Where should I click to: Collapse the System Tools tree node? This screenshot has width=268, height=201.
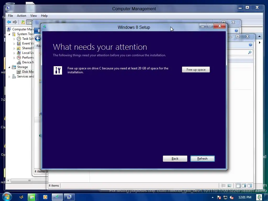9,34
